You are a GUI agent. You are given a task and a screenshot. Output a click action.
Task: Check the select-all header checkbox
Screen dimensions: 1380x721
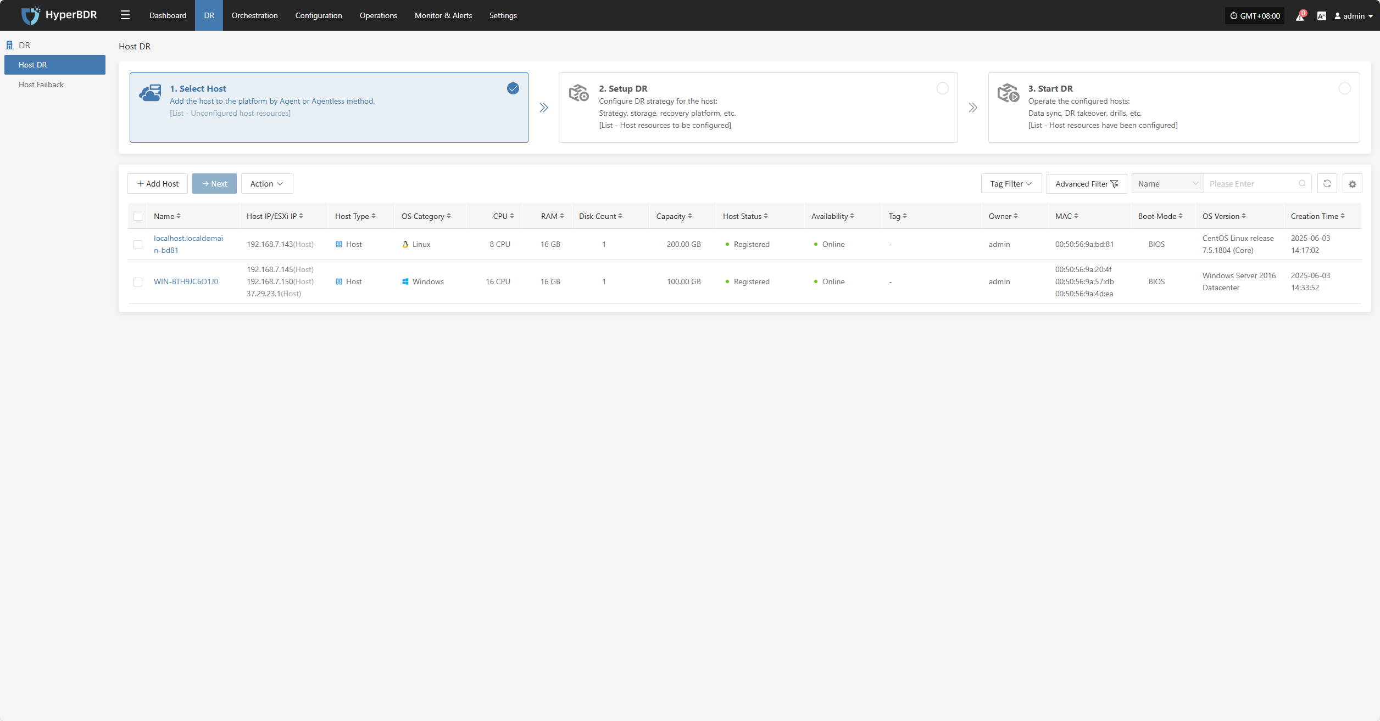tap(138, 216)
